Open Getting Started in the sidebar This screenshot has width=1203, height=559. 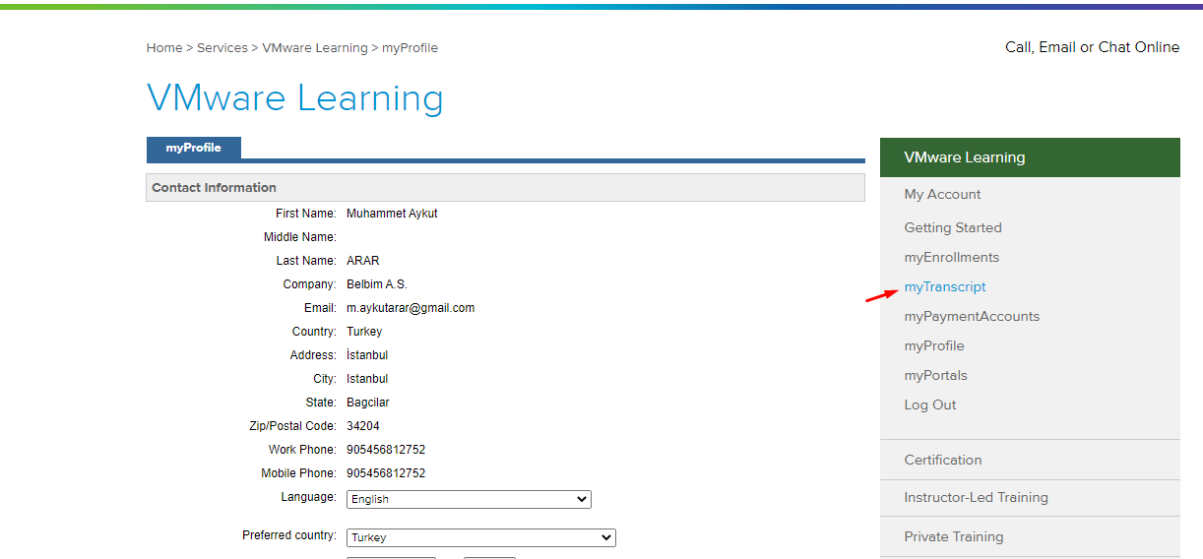coord(953,227)
